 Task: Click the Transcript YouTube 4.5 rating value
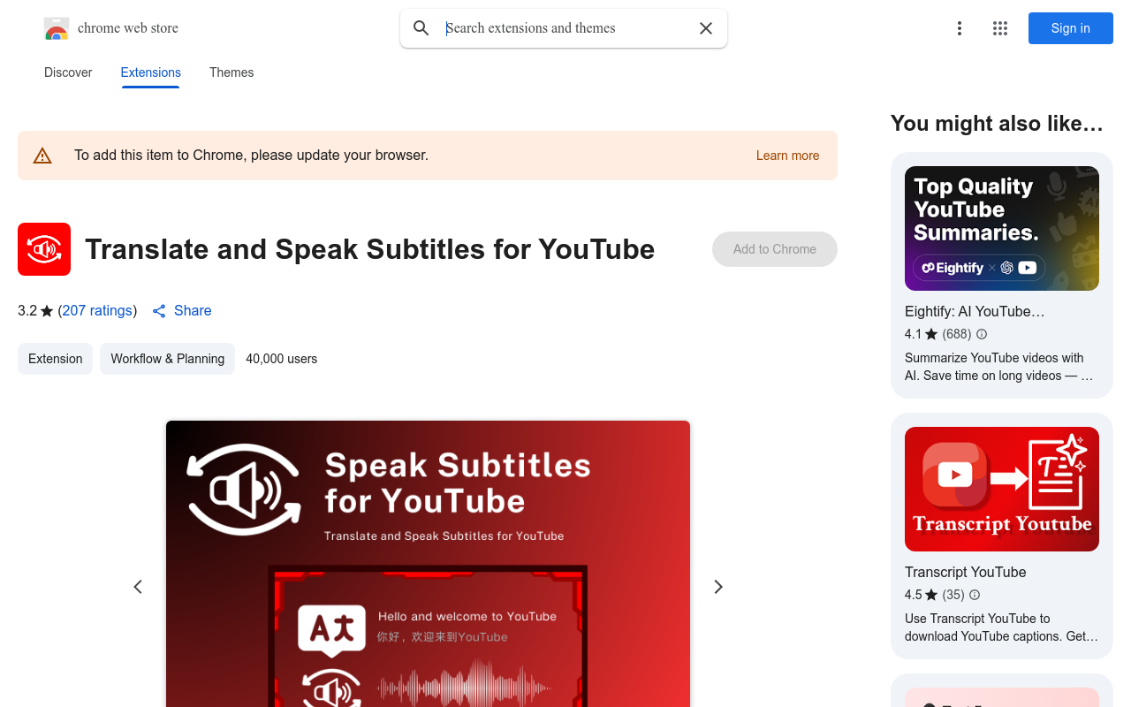pyautogui.click(x=913, y=595)
